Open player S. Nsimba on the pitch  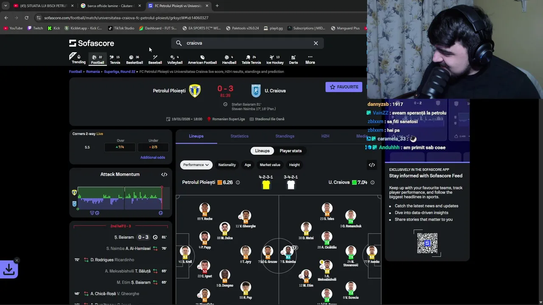tap(288, 254)
